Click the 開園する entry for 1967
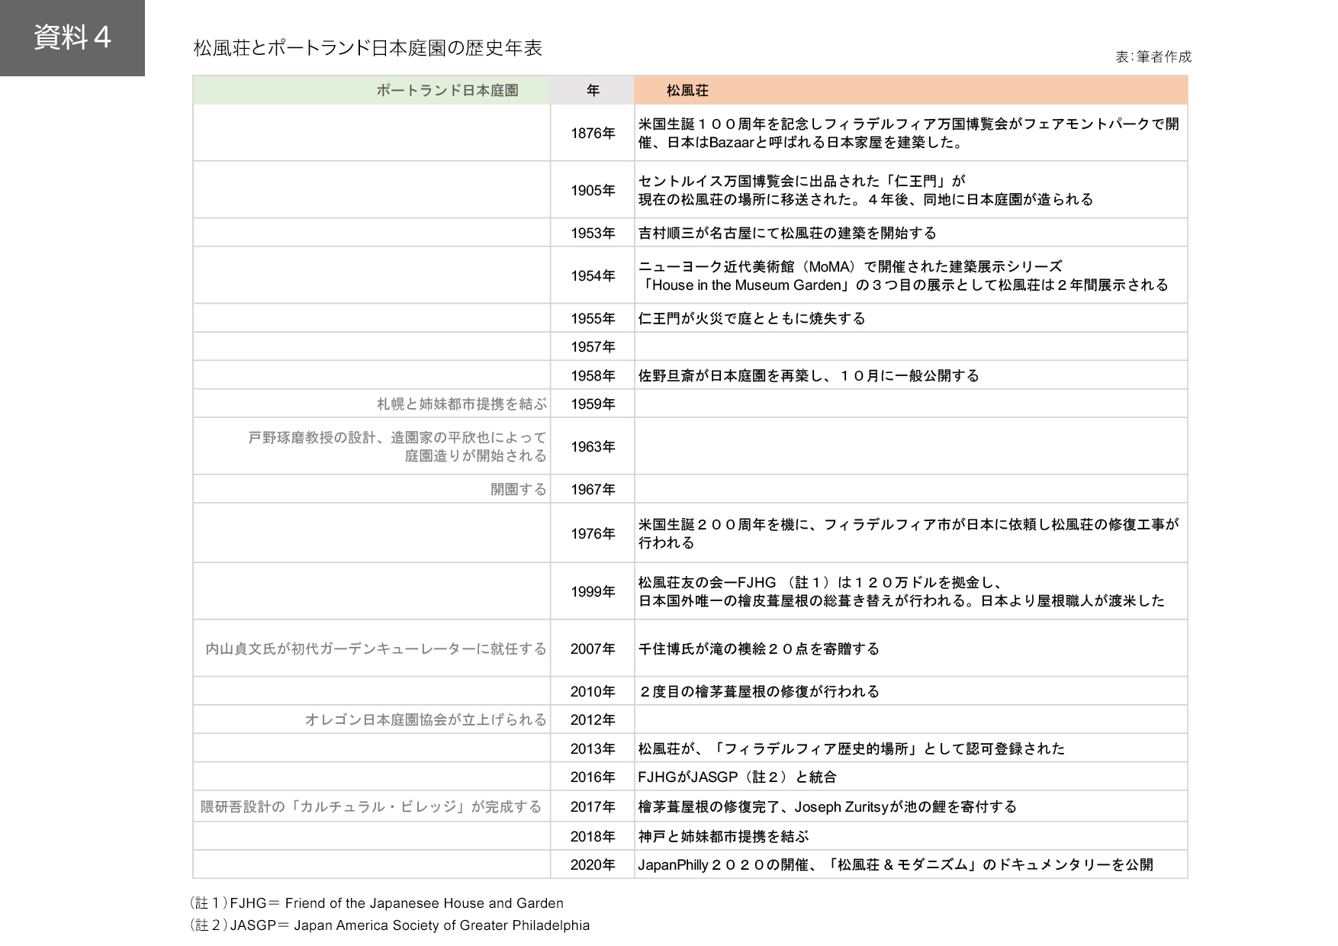1338x946 pixels. pyautogui.click(x=518, y=489)
